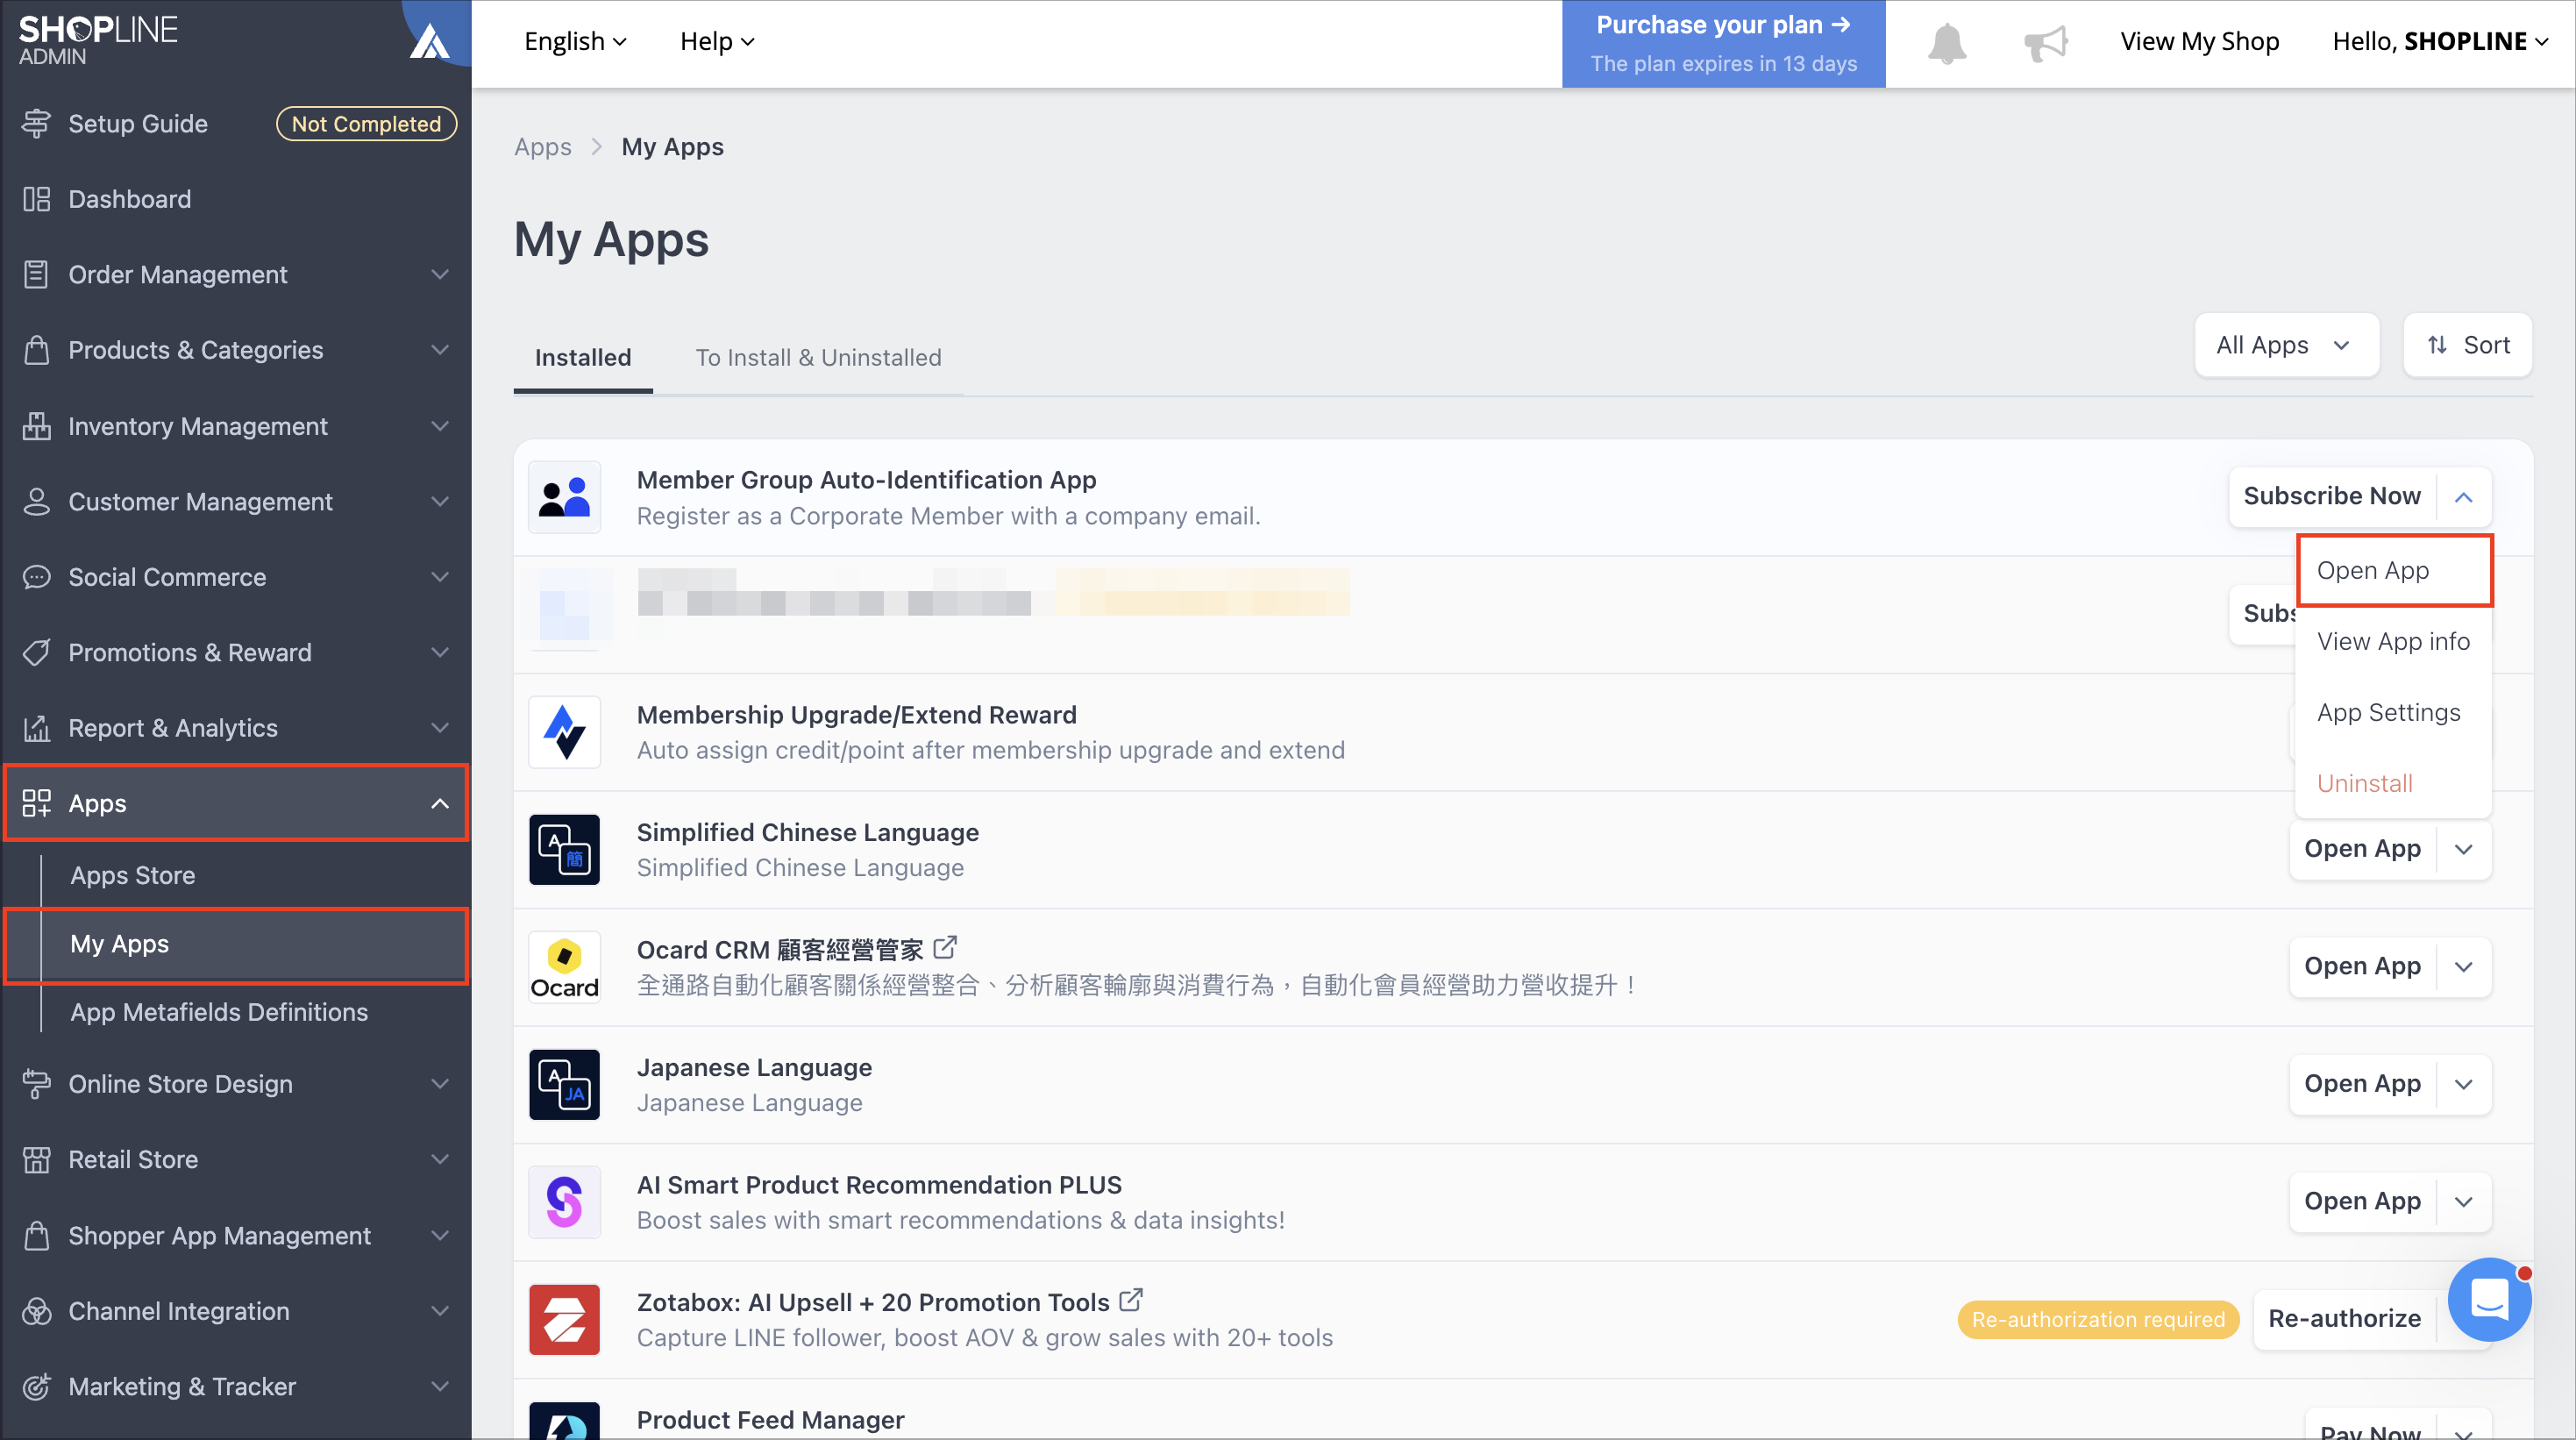2576x1440 pixels.
Task: Select Uninstall from the dropdown menu
Action: (x=2364, y=783)
